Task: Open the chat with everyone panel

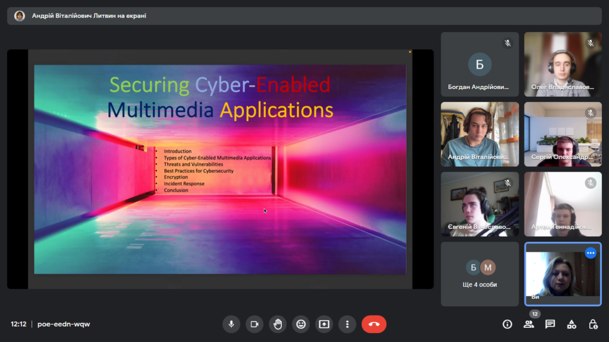Action: click(x=550, y=324)
